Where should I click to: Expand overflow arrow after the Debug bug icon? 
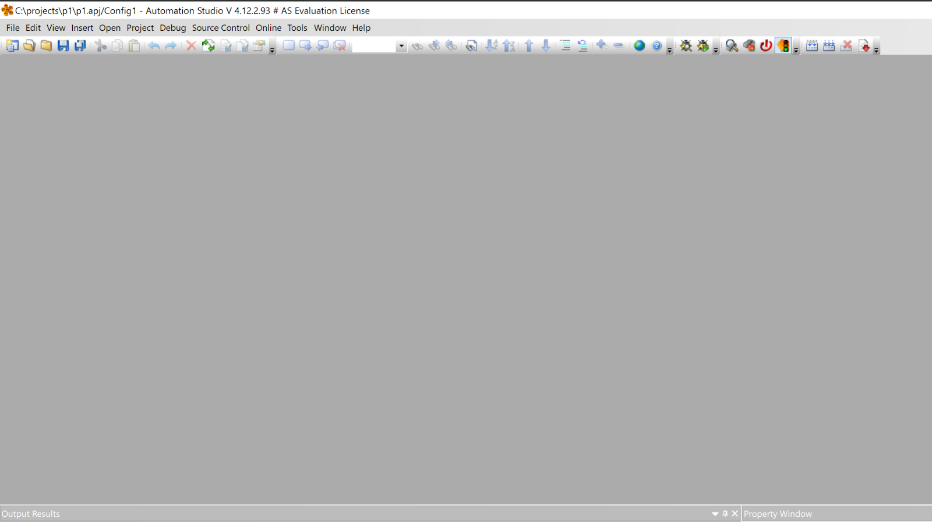pos(716,51)
